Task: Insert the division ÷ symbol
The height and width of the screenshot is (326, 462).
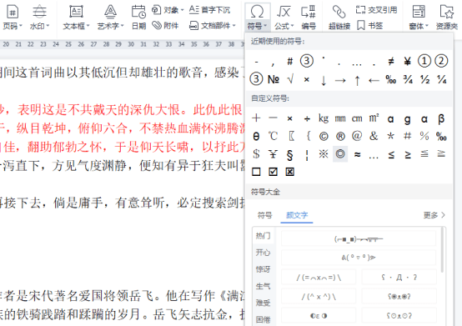Action: (x=307, y=118)
